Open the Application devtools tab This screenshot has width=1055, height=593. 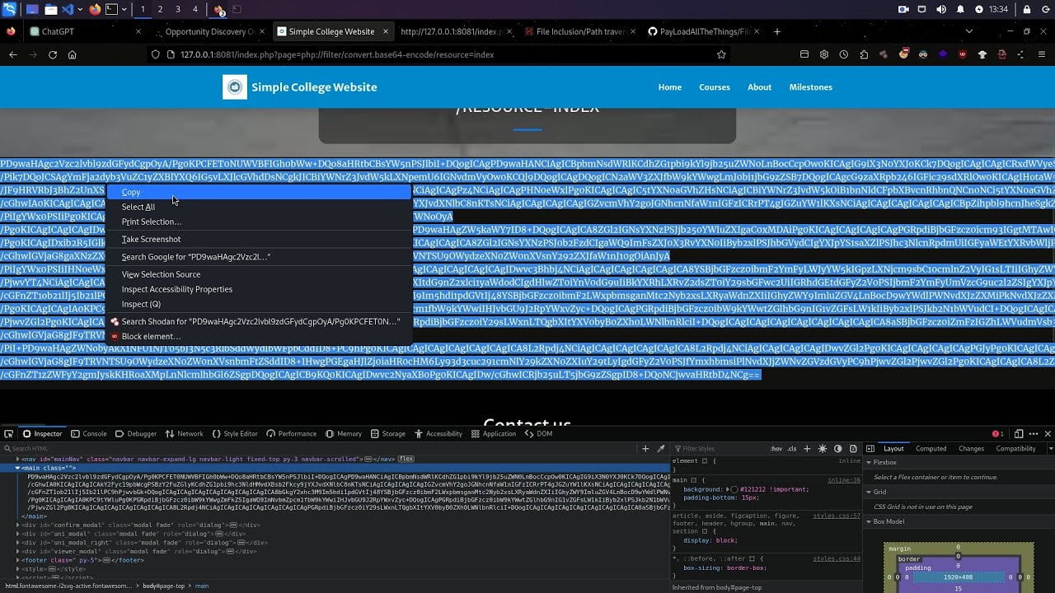[493, 433]
